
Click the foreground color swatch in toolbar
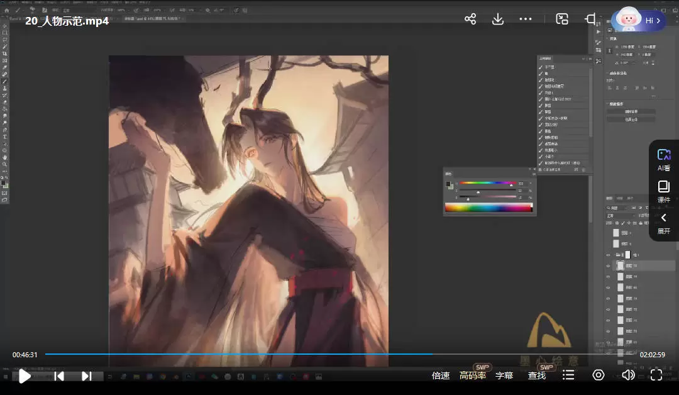pos(4,183)
